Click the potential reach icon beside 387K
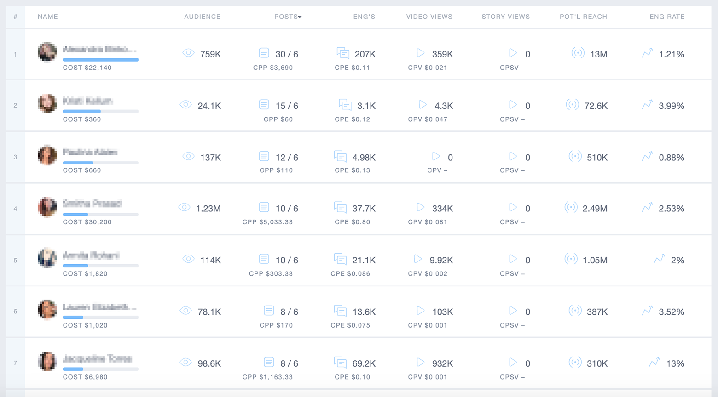Screen dimensions: 718x397 pos(575,311)
